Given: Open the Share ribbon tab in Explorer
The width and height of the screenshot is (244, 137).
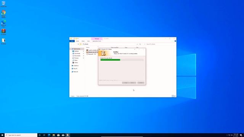Looking at the screenshot, I should pos(83,41).
